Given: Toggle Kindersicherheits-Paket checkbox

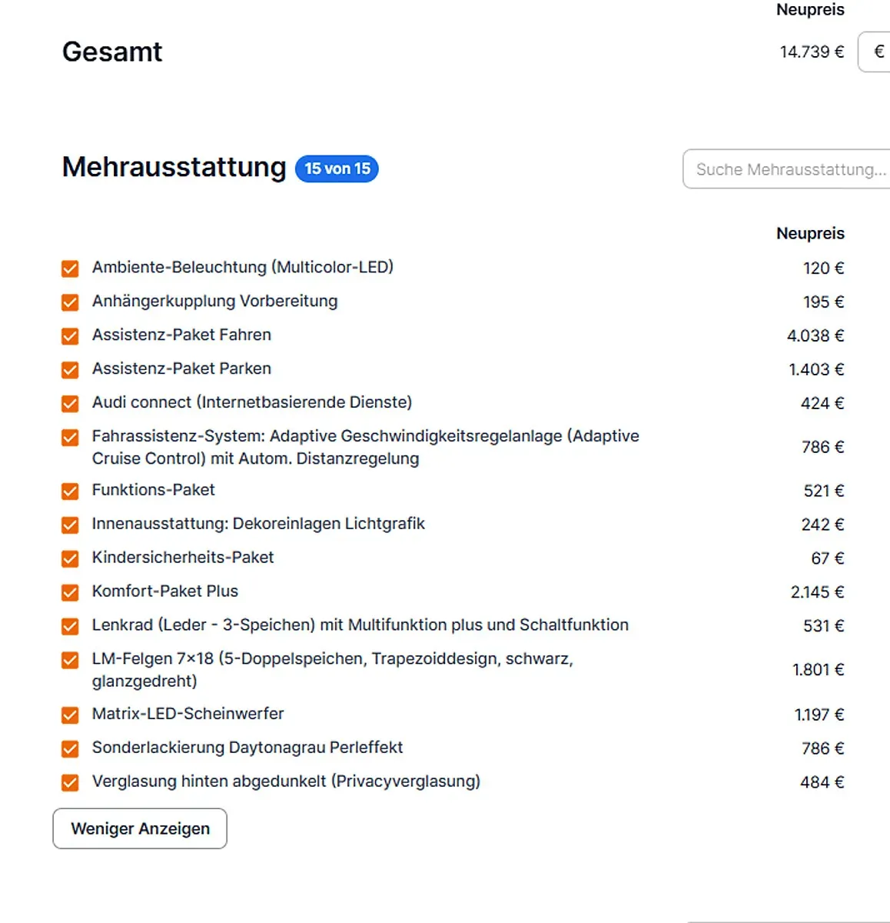Looking at the screenshot, I should (x=70, y=559).
